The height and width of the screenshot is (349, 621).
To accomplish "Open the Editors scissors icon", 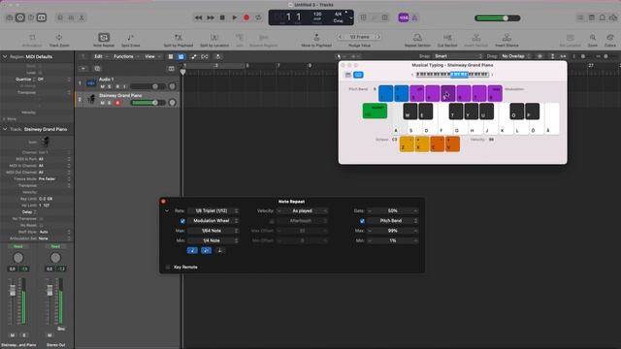I will click(82, 17).
